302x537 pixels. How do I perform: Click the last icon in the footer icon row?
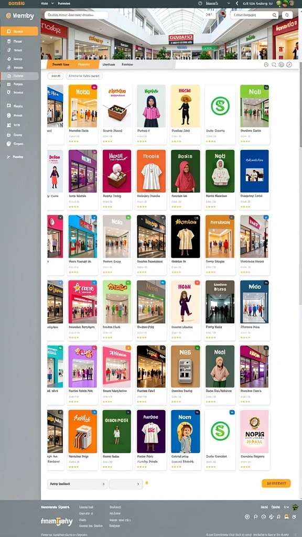click(x=295, y=517)
